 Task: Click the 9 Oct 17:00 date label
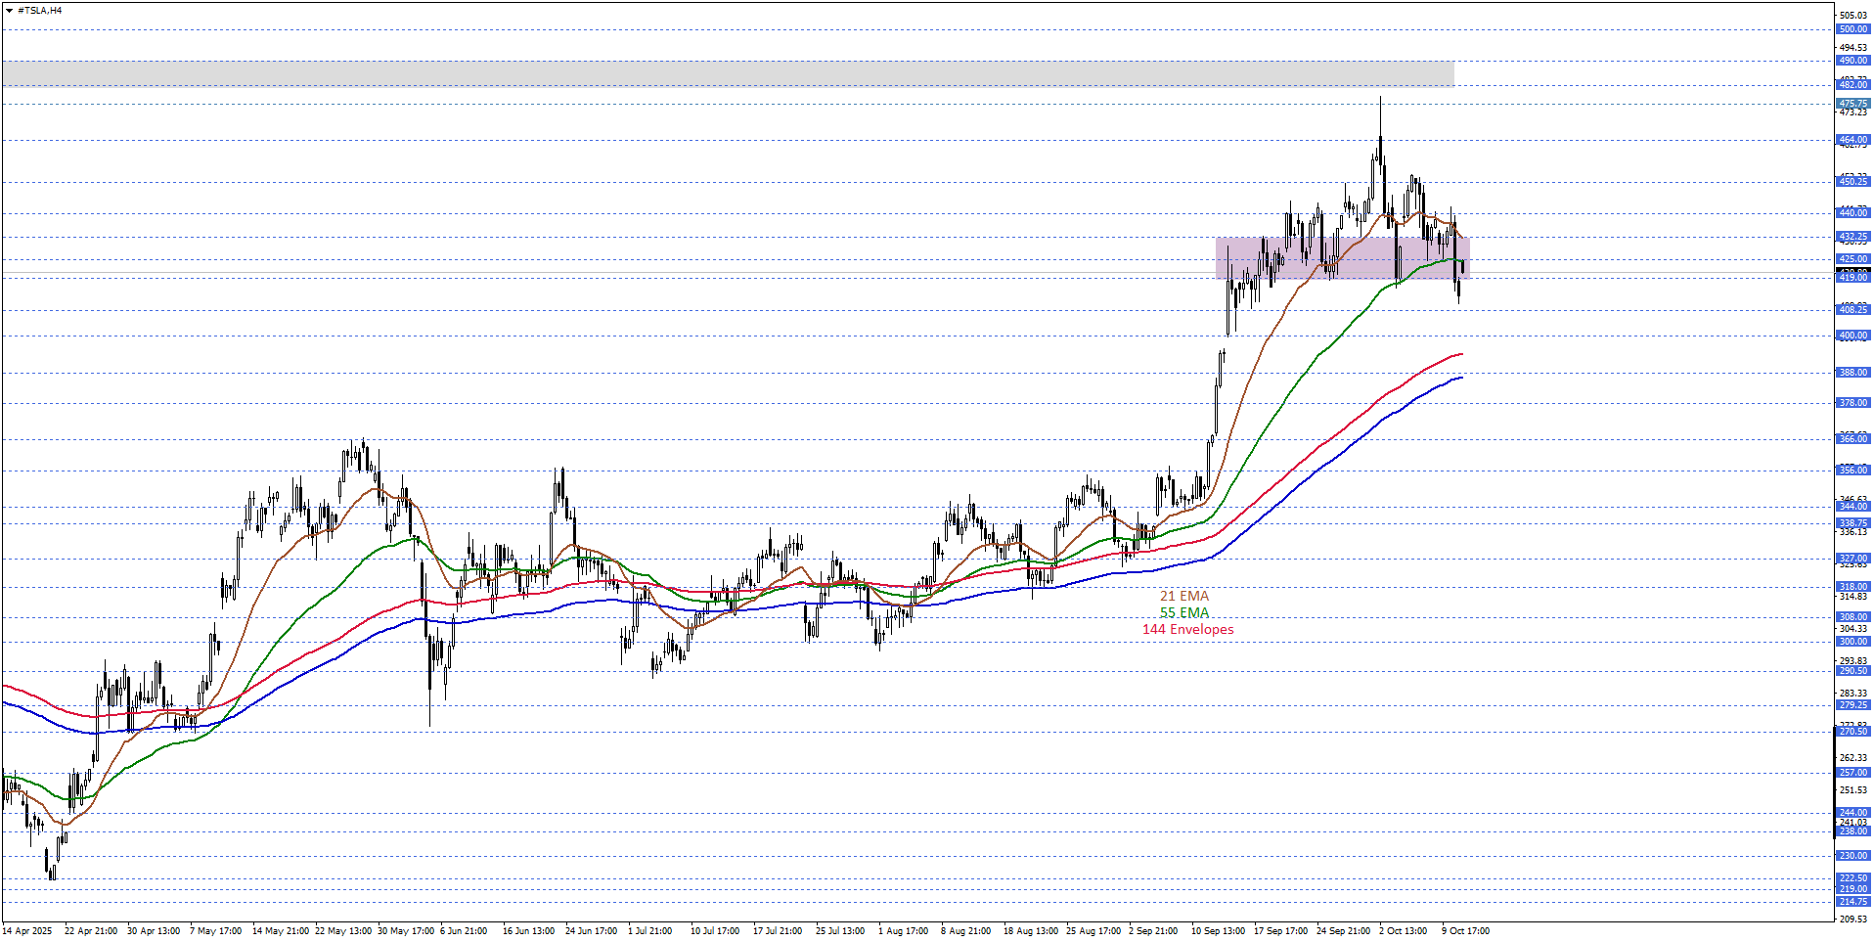[x=1464, y=931]
